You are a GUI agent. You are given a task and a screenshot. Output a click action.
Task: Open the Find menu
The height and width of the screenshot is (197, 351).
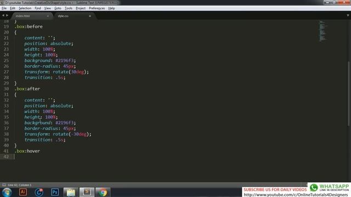38,8
